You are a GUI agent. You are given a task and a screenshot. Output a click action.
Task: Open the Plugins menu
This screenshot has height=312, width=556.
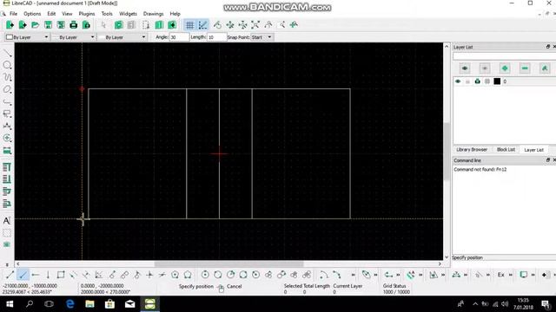(87, 14)
